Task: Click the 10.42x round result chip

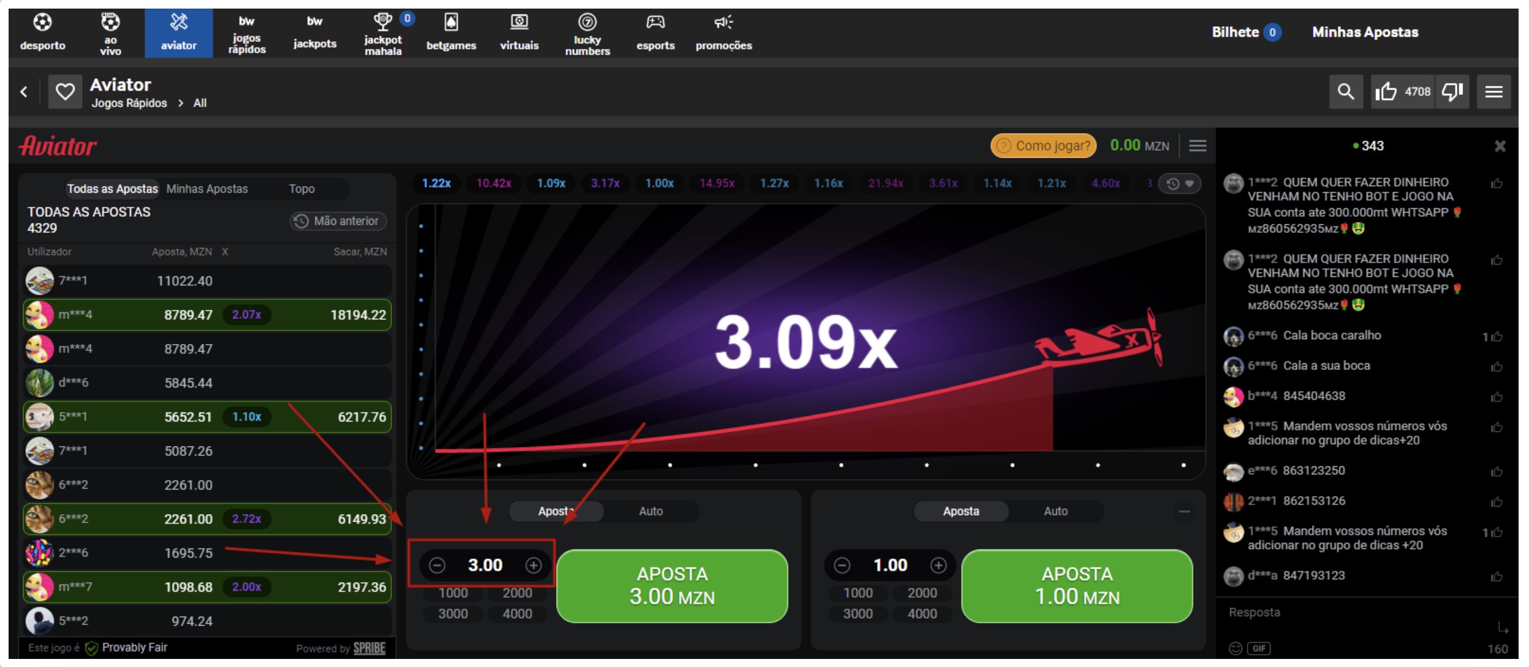Action: click(493, 183)
